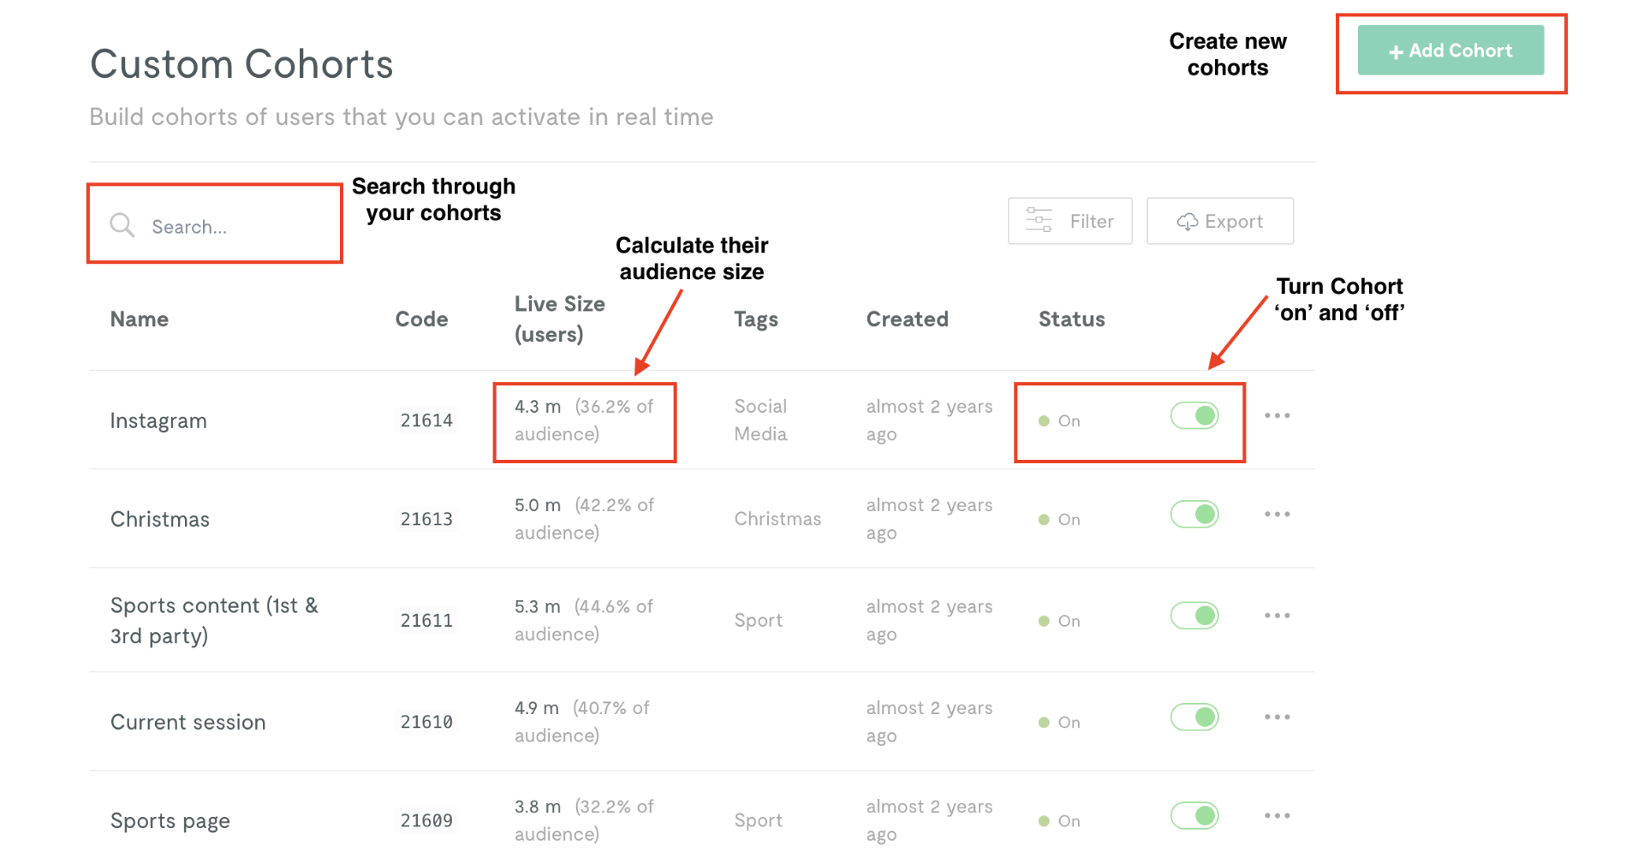Open context menu for Instagram cohort

click(1277, 415)
